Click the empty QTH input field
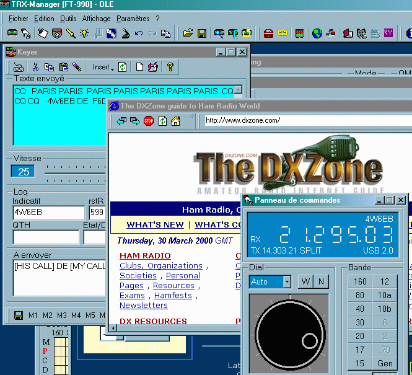Viewport: 412px width, 375px height. click(x=46, y=237)
